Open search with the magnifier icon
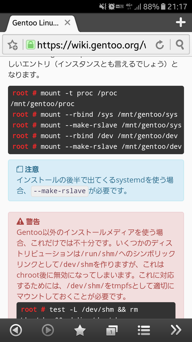 click(180, 45)
